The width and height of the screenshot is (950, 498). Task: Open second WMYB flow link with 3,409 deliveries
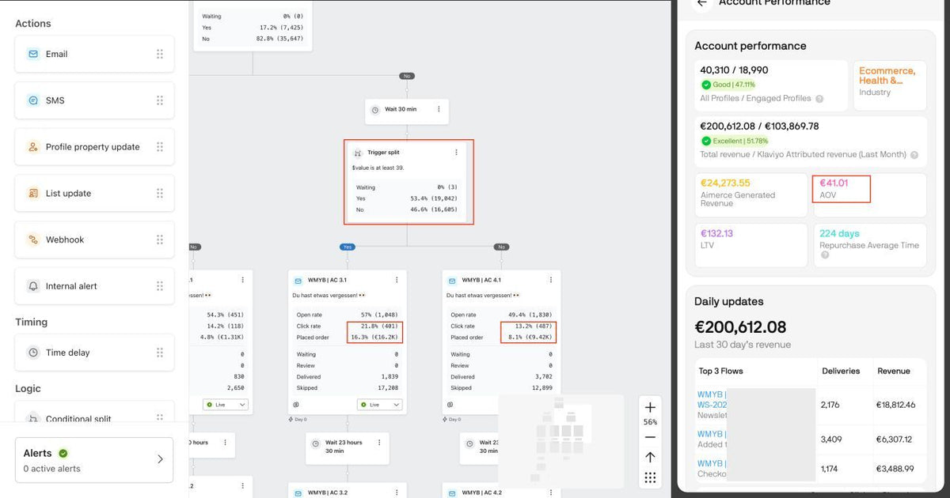point(711,434)
